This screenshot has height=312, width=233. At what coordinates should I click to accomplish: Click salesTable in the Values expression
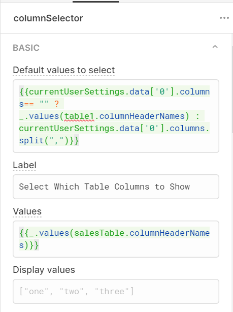(99, 233)
